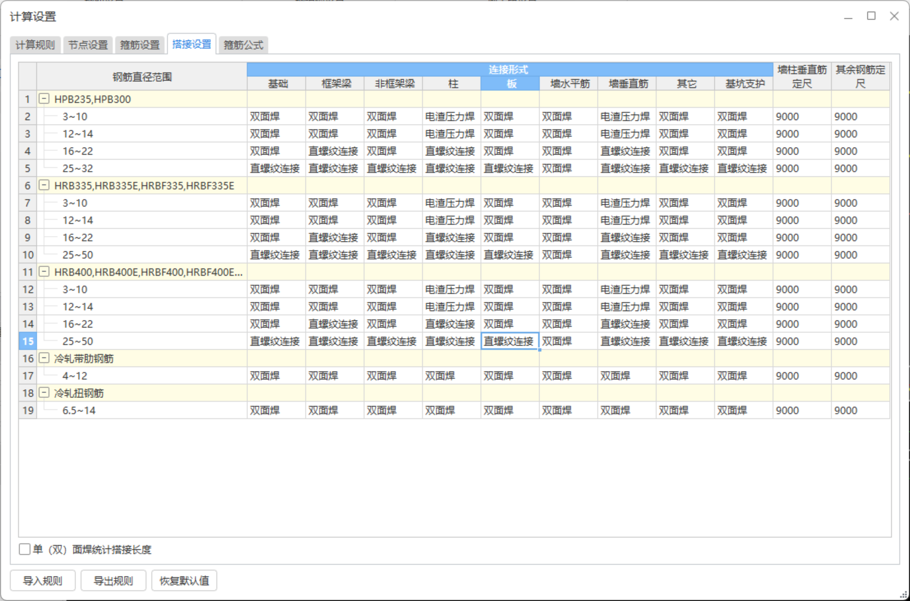
Task: Click 墙垂直筋 cell 双面焊 in row 19
Action: (x=627, y=410)
